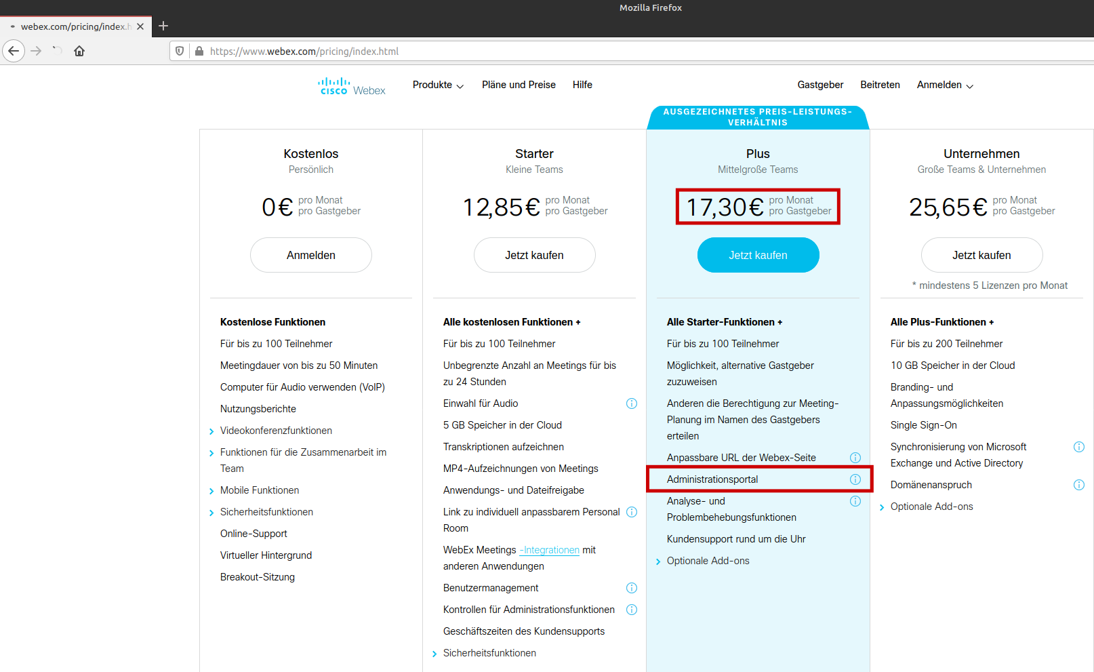Open info icon for Kontrollen für Administrationsfunktionen

[x=632, y=610]
